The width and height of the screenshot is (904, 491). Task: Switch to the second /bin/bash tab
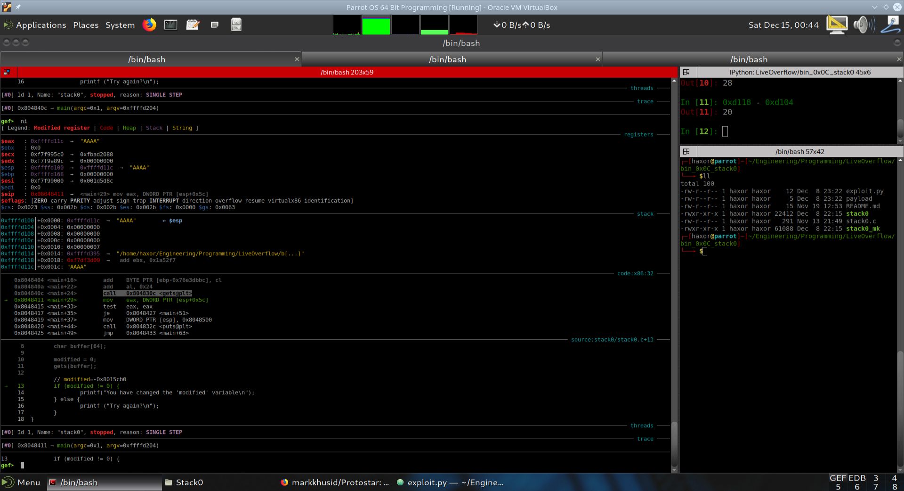pos(447,59)
